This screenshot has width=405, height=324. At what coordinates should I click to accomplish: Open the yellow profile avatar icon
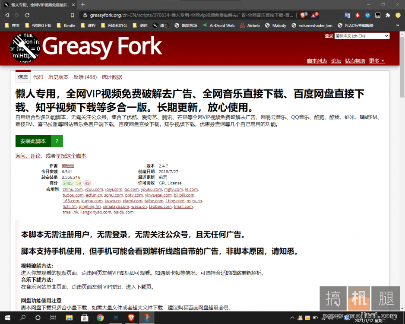coord(398,15)
